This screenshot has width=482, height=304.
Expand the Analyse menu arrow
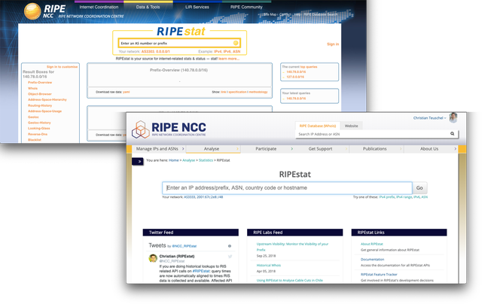pos(237,149)
